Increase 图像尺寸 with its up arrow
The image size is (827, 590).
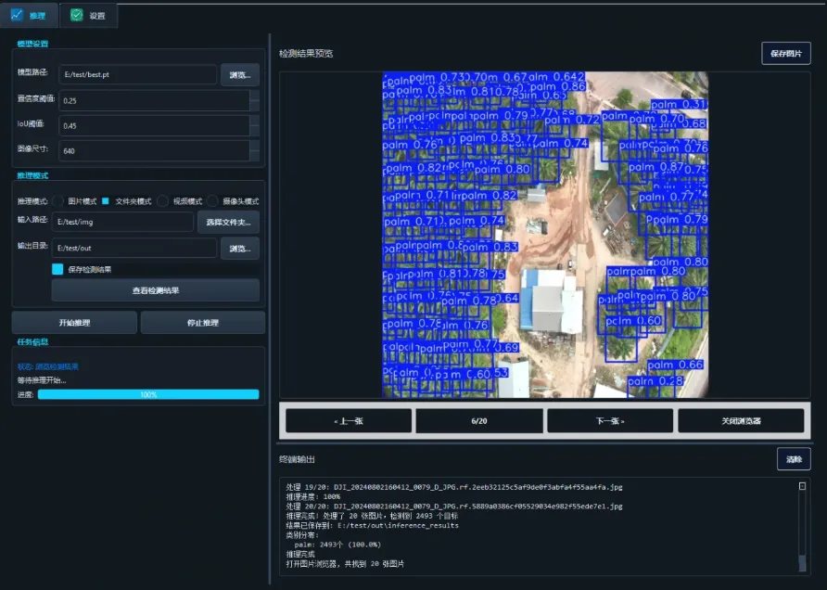pyautogui.click(x=254, y=146)
